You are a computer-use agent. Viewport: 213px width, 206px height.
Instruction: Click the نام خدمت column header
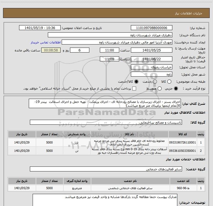pyautogui.click(x=130, y=181)
